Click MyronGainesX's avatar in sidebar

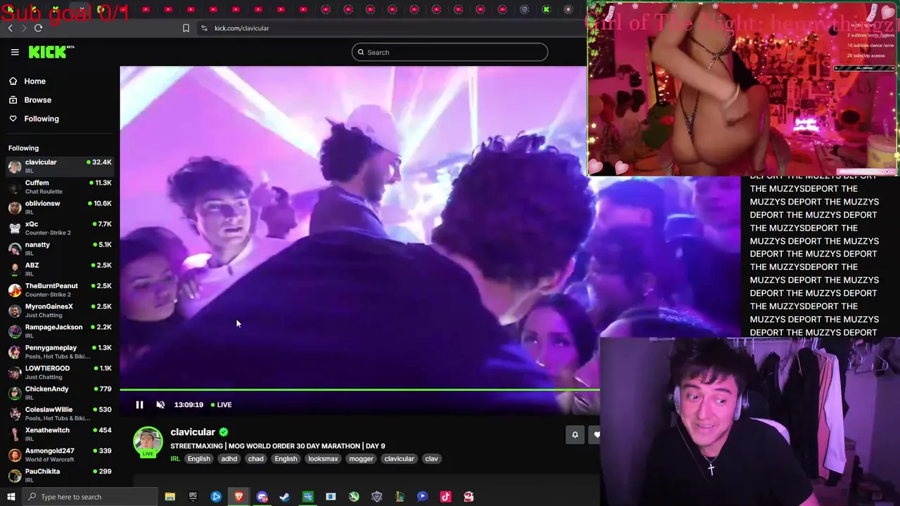[15, 311]
